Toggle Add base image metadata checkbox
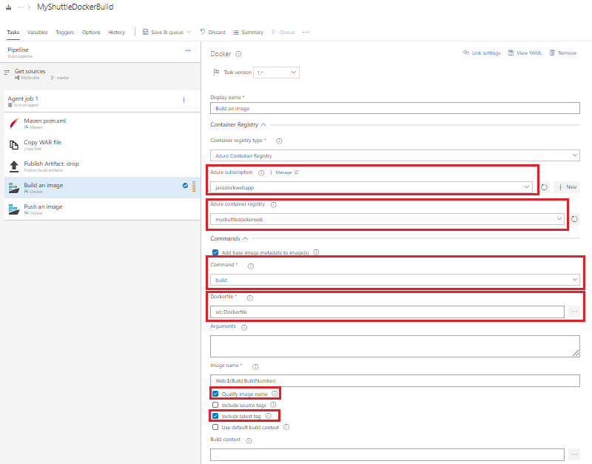The image size is (592, 464). click(215, 252)
